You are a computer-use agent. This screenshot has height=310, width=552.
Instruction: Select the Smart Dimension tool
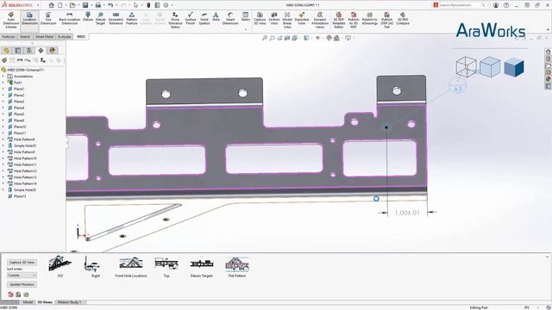click(x=230, y=19)
